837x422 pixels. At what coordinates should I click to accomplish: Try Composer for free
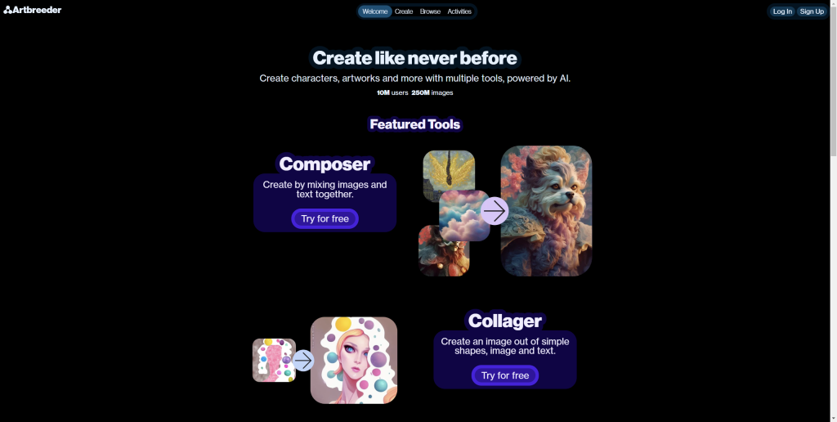coord(325,218)
